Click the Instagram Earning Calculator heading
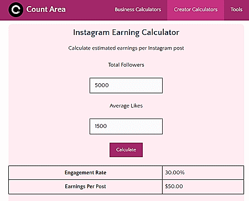This screenshot has height=201, width=249. pos(126,32)
